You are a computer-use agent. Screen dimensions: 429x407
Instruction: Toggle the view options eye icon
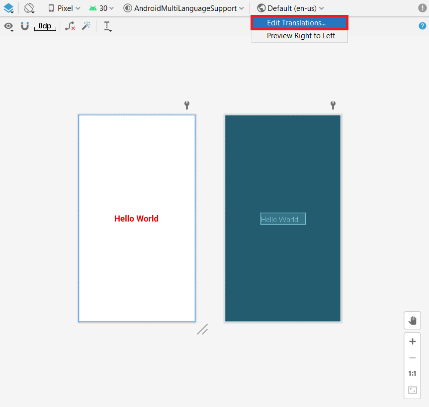pyautogui.click(x=9, y=26)
